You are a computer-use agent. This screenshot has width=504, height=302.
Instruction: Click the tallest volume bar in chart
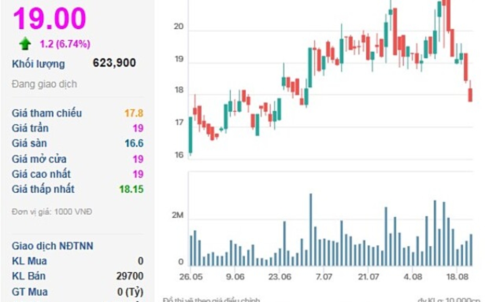(x=311, y=230)
